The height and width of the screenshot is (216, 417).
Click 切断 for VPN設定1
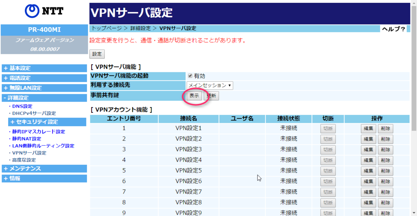click(x=328, y=129)
